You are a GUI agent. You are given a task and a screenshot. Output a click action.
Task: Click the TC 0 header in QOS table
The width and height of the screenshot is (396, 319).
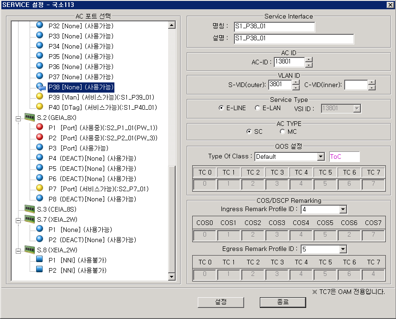[x=205, y=172]
